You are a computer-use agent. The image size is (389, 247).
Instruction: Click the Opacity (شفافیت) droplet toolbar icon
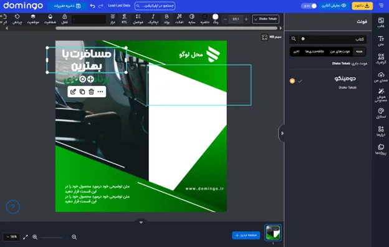click(x=50, y=19)
